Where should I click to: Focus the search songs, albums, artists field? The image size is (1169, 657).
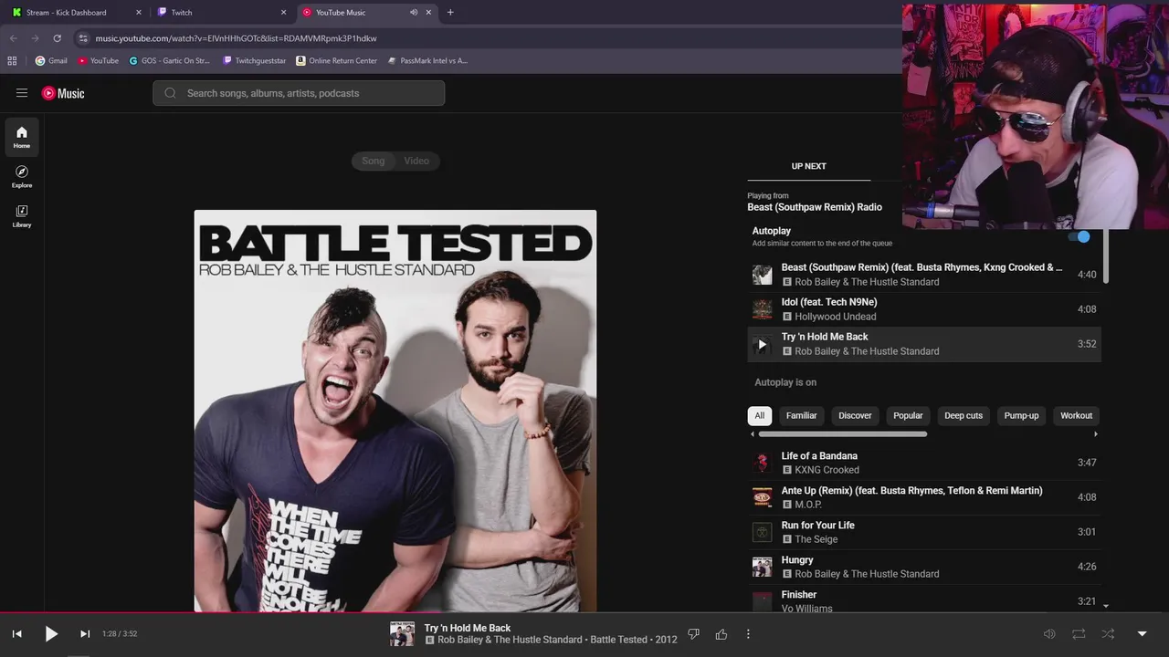pyautogui.click(x=299, y=93)
